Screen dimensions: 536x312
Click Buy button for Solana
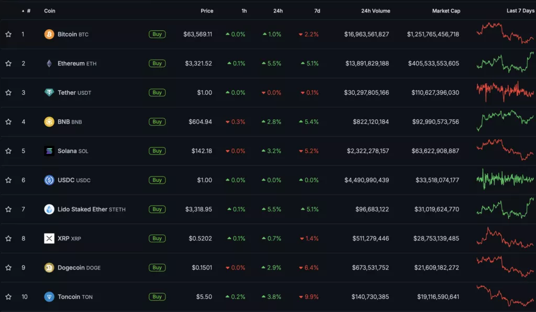[157, 151]
